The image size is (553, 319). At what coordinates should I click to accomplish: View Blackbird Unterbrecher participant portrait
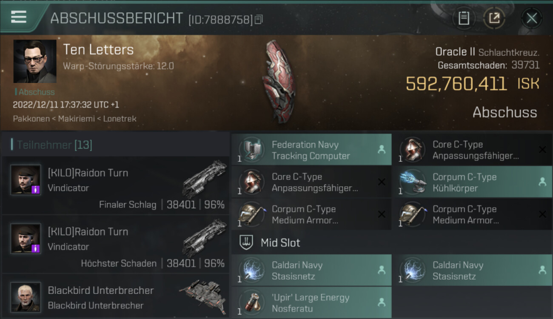[26, 297]
